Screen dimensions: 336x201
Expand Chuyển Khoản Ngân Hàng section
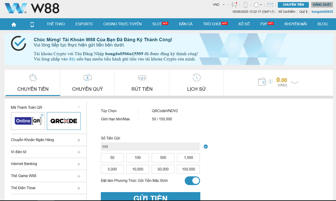click(79, 140)
